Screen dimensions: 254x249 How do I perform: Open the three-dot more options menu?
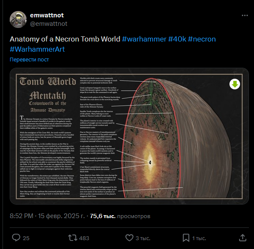point(245,15)
